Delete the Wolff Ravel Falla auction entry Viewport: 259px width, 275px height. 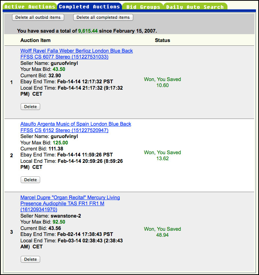[x=30, y=107]
